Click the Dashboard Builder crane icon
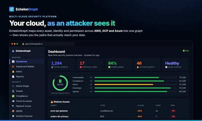Screen dimensions: 202x121 13,67
